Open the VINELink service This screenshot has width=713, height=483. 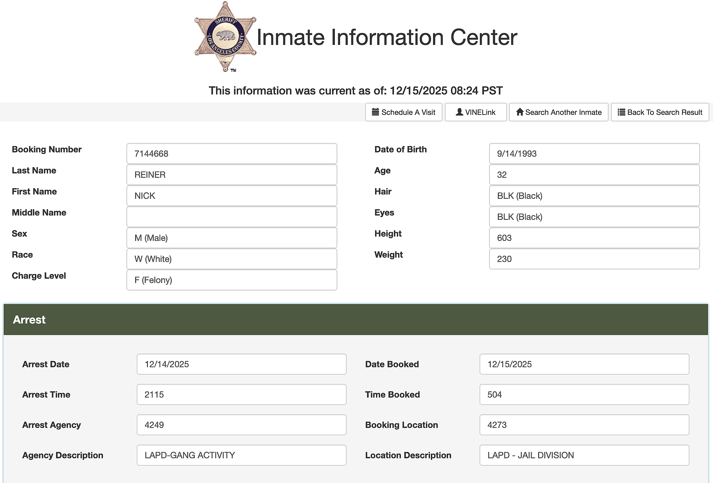click(476, 112)
